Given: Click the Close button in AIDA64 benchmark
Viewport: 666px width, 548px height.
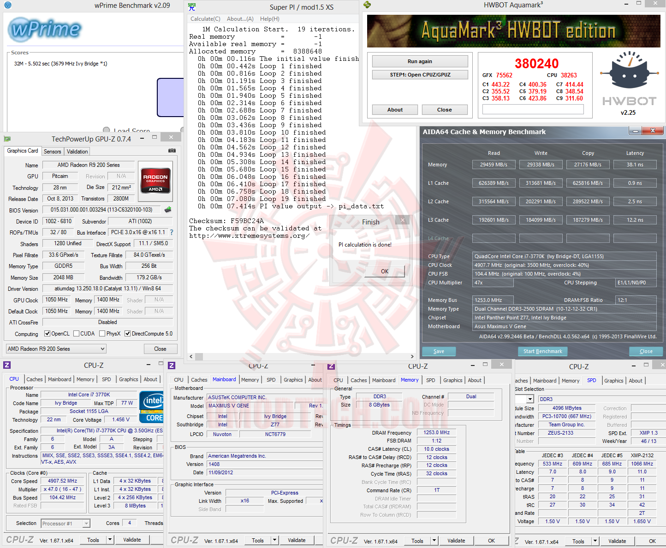Looking at the screenshot, I should [646, 351].
